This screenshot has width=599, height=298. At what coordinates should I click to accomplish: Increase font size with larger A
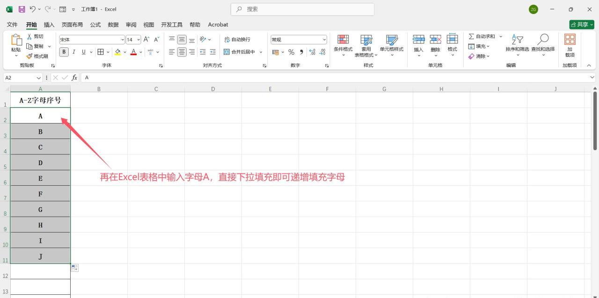146,39
